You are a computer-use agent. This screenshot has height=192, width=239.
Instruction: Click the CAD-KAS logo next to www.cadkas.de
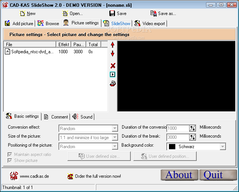click(x=14, y=176)
